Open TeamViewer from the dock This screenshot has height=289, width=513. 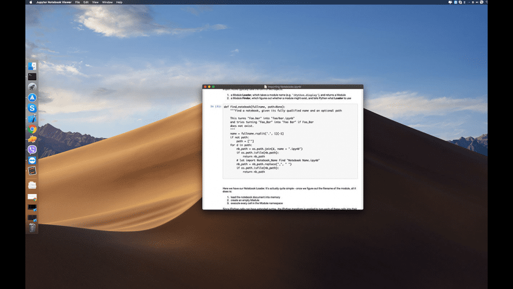32,160
